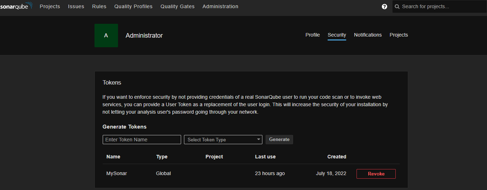Screen dimensions: 487x190
Task: Open the Administration menu
Action: (x=220, y=6)
